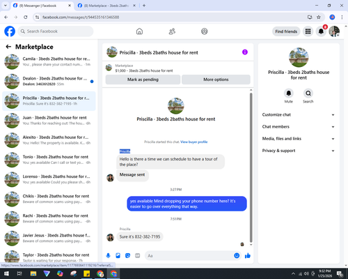The height and width of the screenshot is (279, 348).
Task: Open Sticky Notes from the taskbar
Action: pyautogui.click(x=87, y=273)
